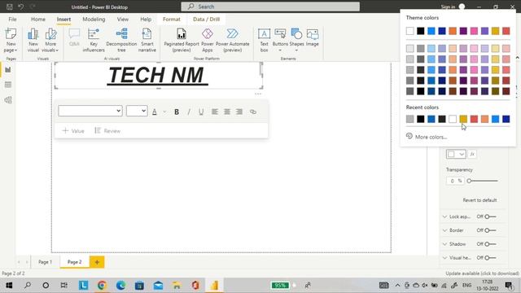The width and height of the screenshot is (521, 293).
Task: Open text box more options ellipsis
Action: pos(258,94)
